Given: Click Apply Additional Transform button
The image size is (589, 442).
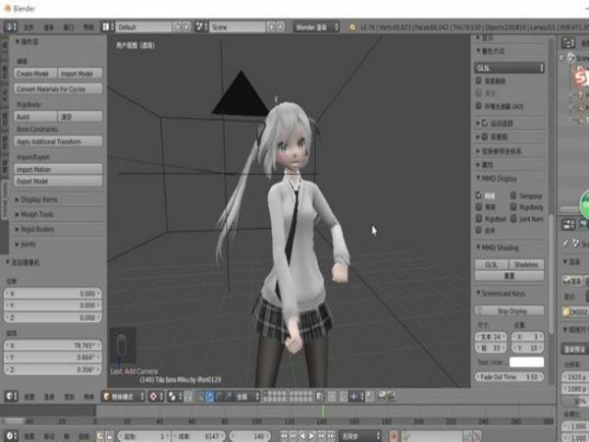Looking at the screenshot, I should pos(58,141).
